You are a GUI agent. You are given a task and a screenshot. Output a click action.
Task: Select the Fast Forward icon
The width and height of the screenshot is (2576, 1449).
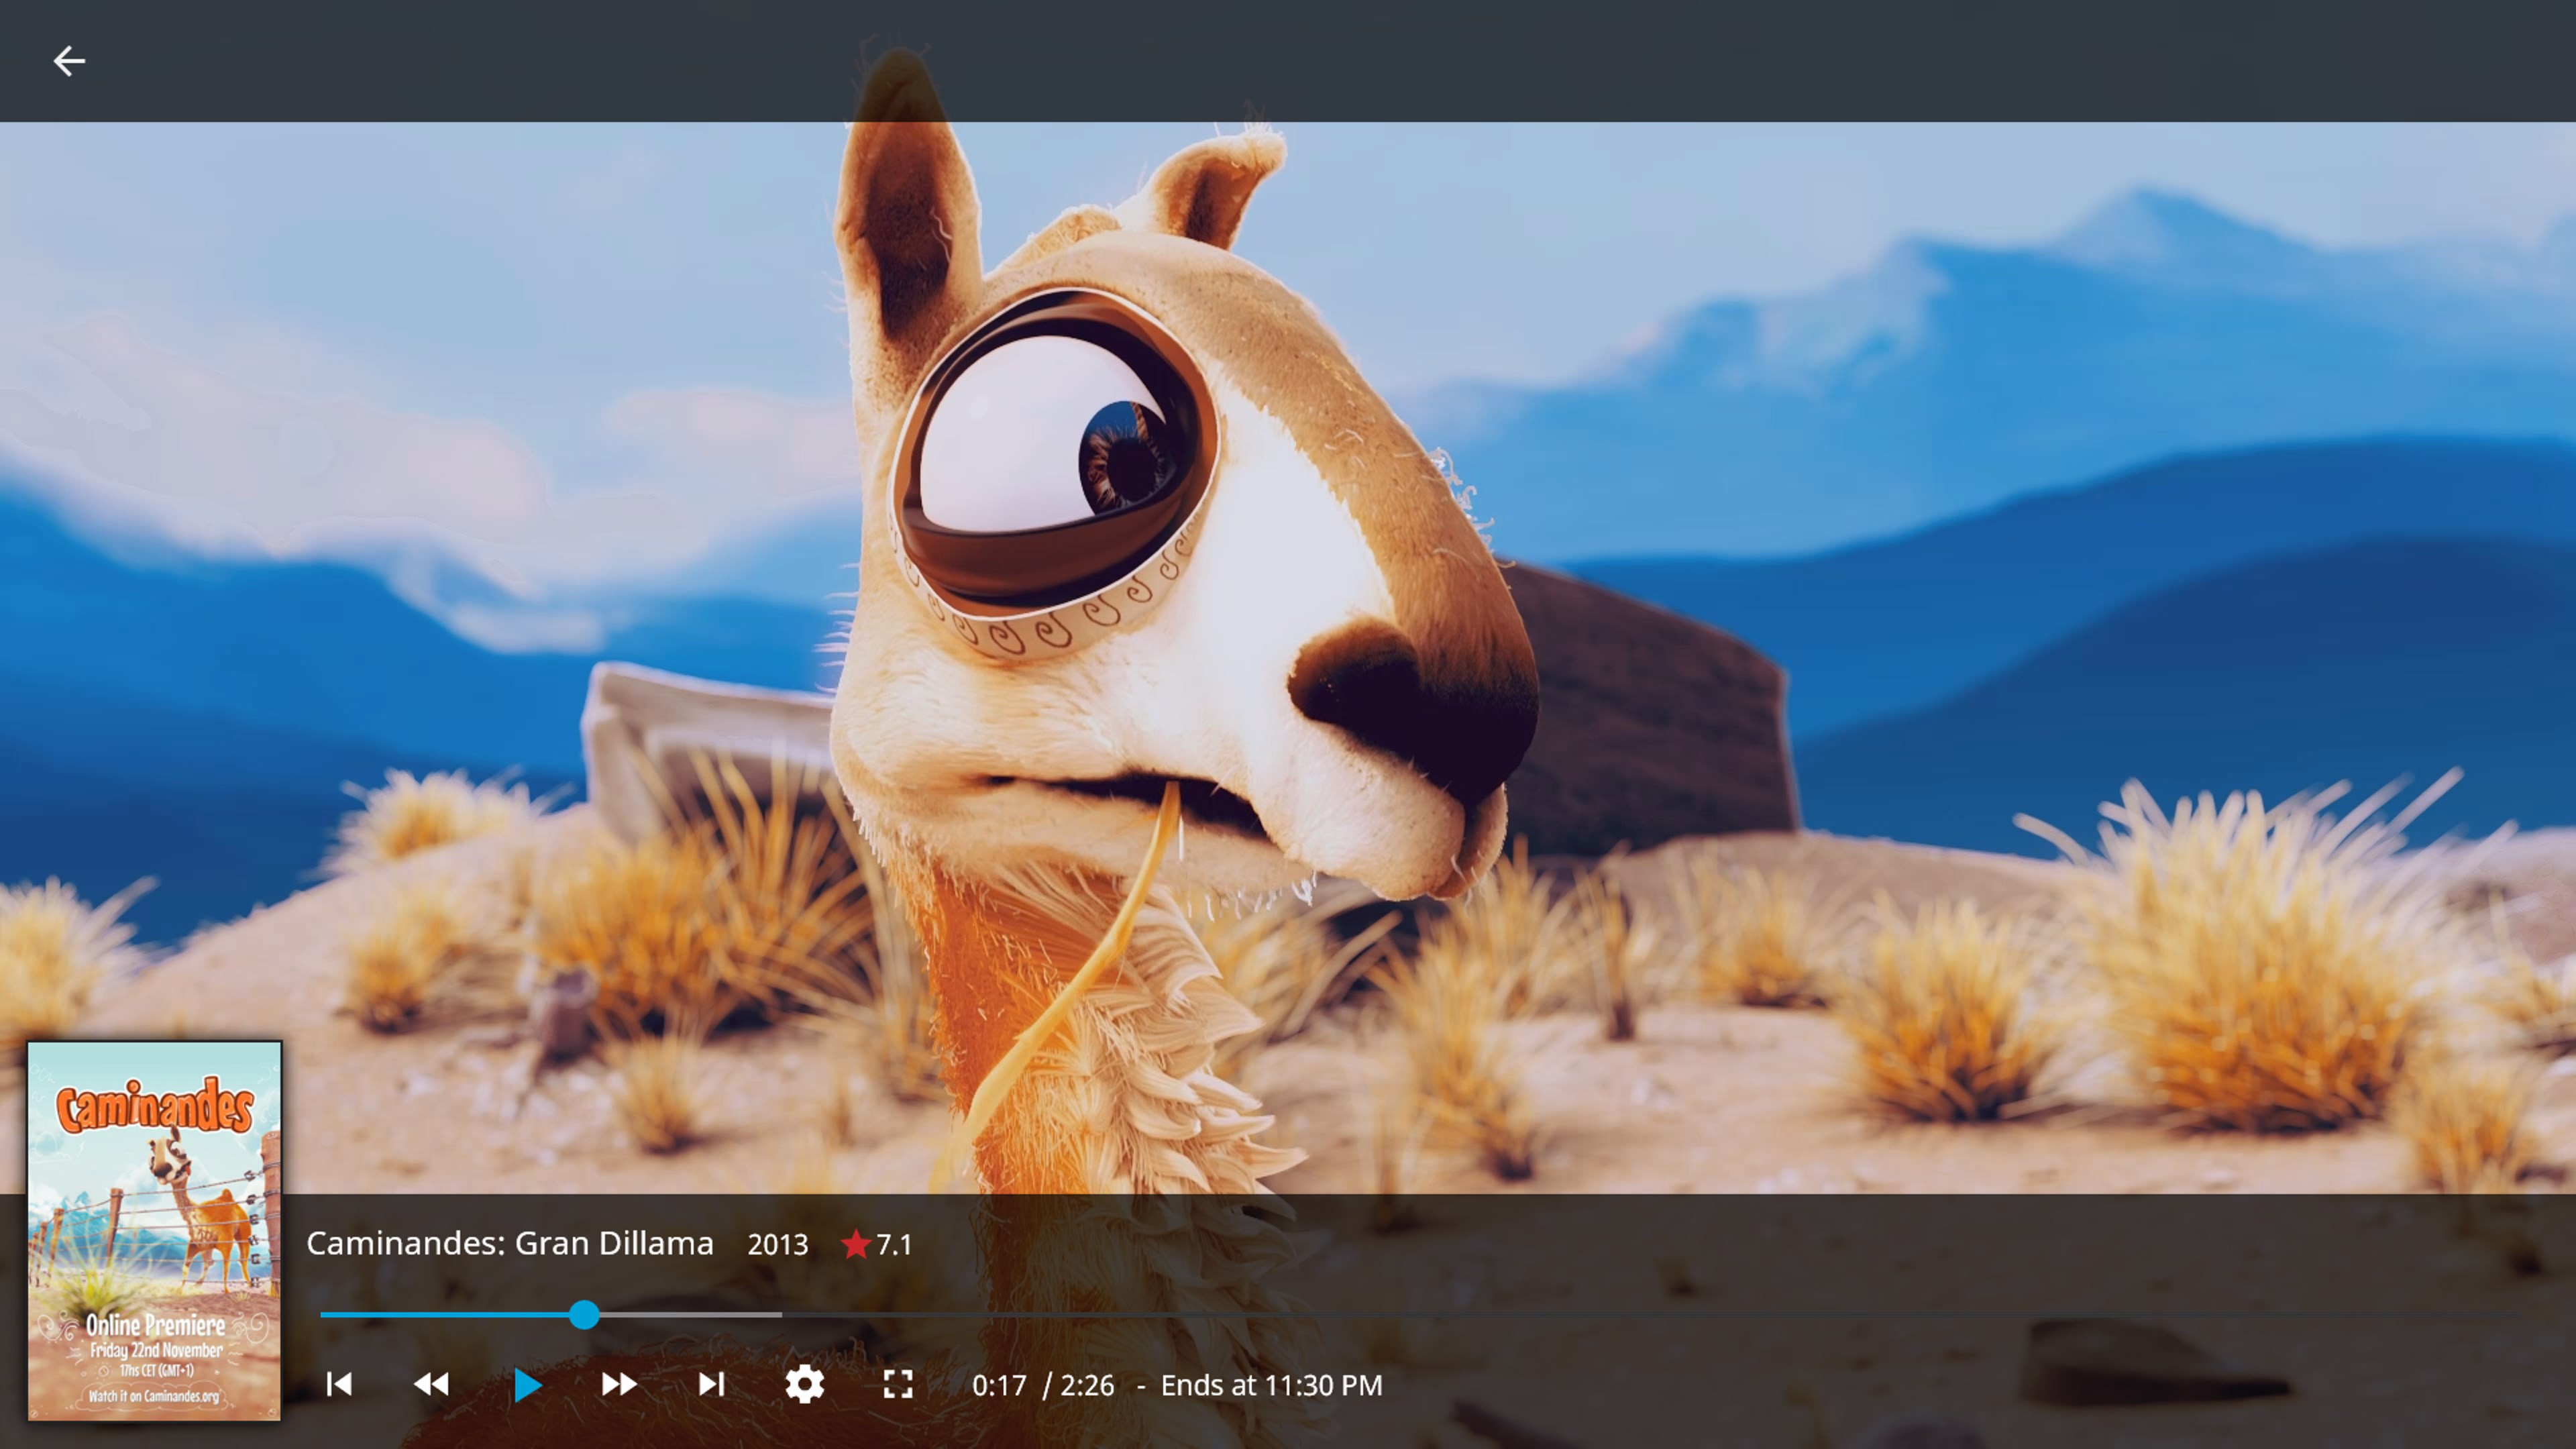click(x=620, y=1384)
